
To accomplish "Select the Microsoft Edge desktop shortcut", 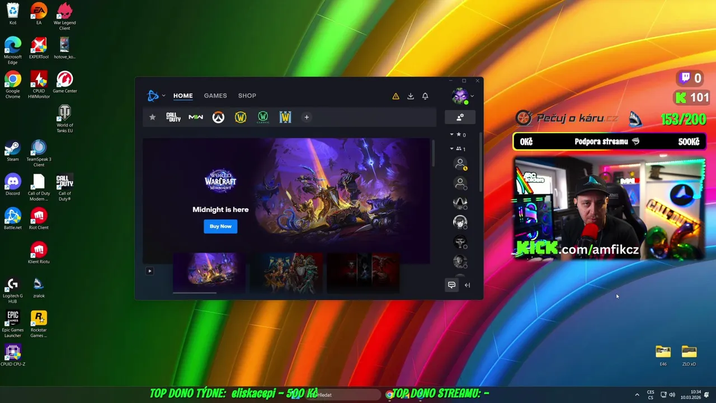I will [x=13, y=51].
